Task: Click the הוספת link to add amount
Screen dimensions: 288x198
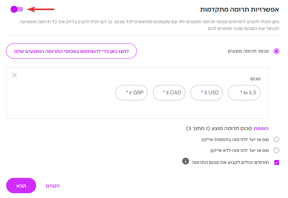Action: coord(261,128)
